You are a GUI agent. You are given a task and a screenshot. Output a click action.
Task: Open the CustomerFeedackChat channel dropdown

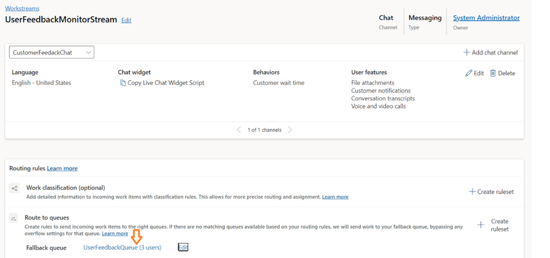pyautogui.click(x=51, y=53)
